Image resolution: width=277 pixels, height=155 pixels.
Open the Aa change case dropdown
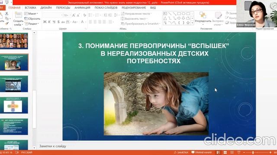[75, 22]
